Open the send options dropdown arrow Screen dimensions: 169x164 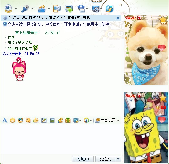coord(118,159)
